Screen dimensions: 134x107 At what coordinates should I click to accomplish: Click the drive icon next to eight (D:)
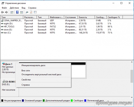click(2, 24)
